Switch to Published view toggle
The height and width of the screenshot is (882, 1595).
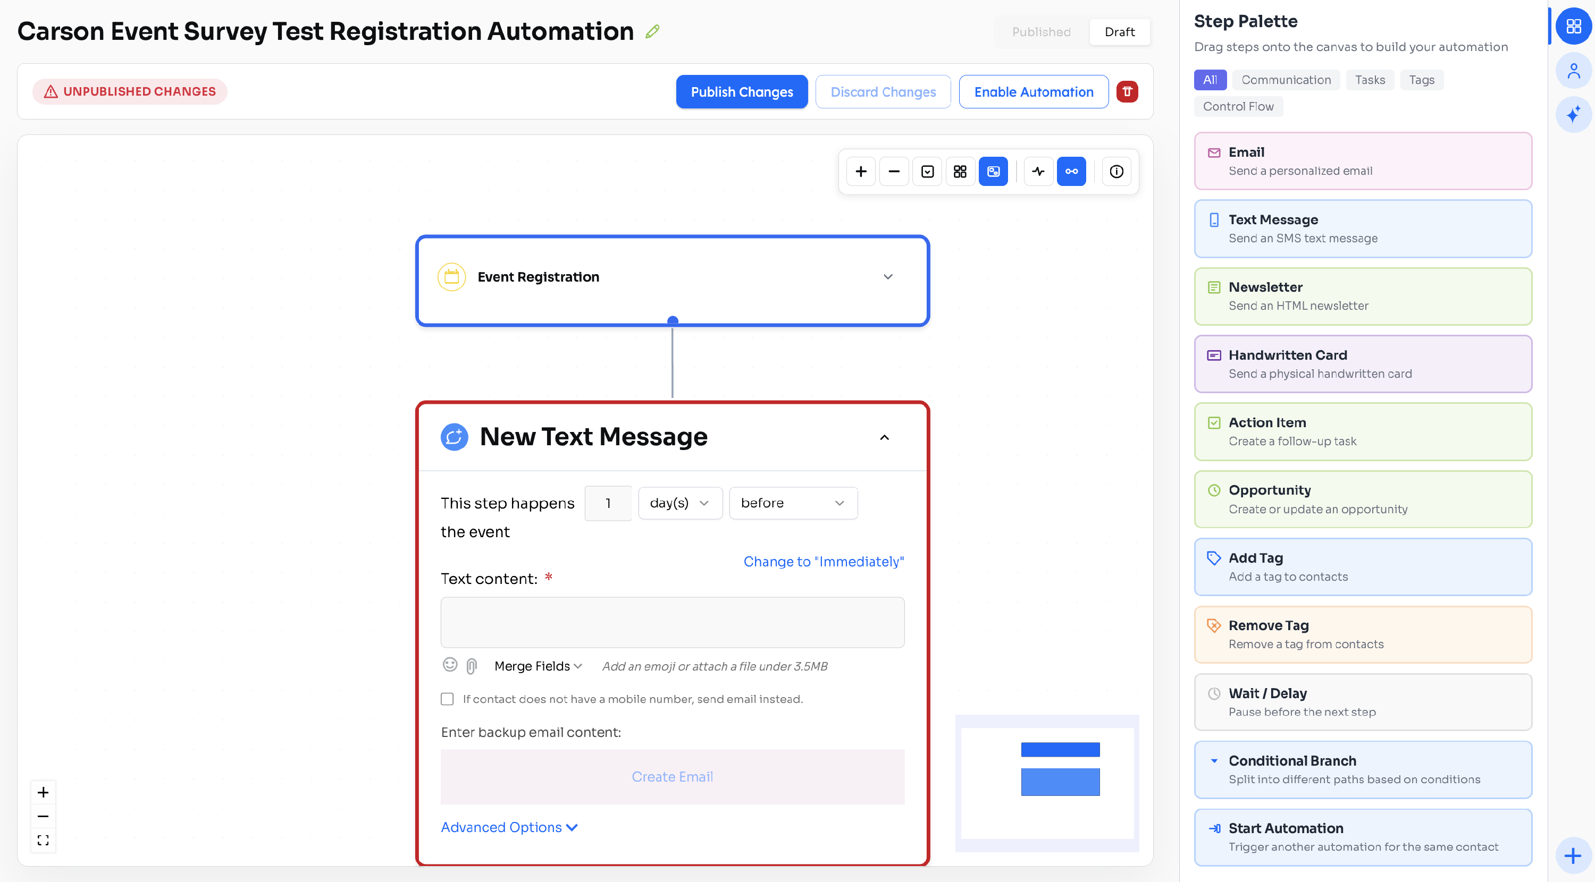(x=1041, y=31)
